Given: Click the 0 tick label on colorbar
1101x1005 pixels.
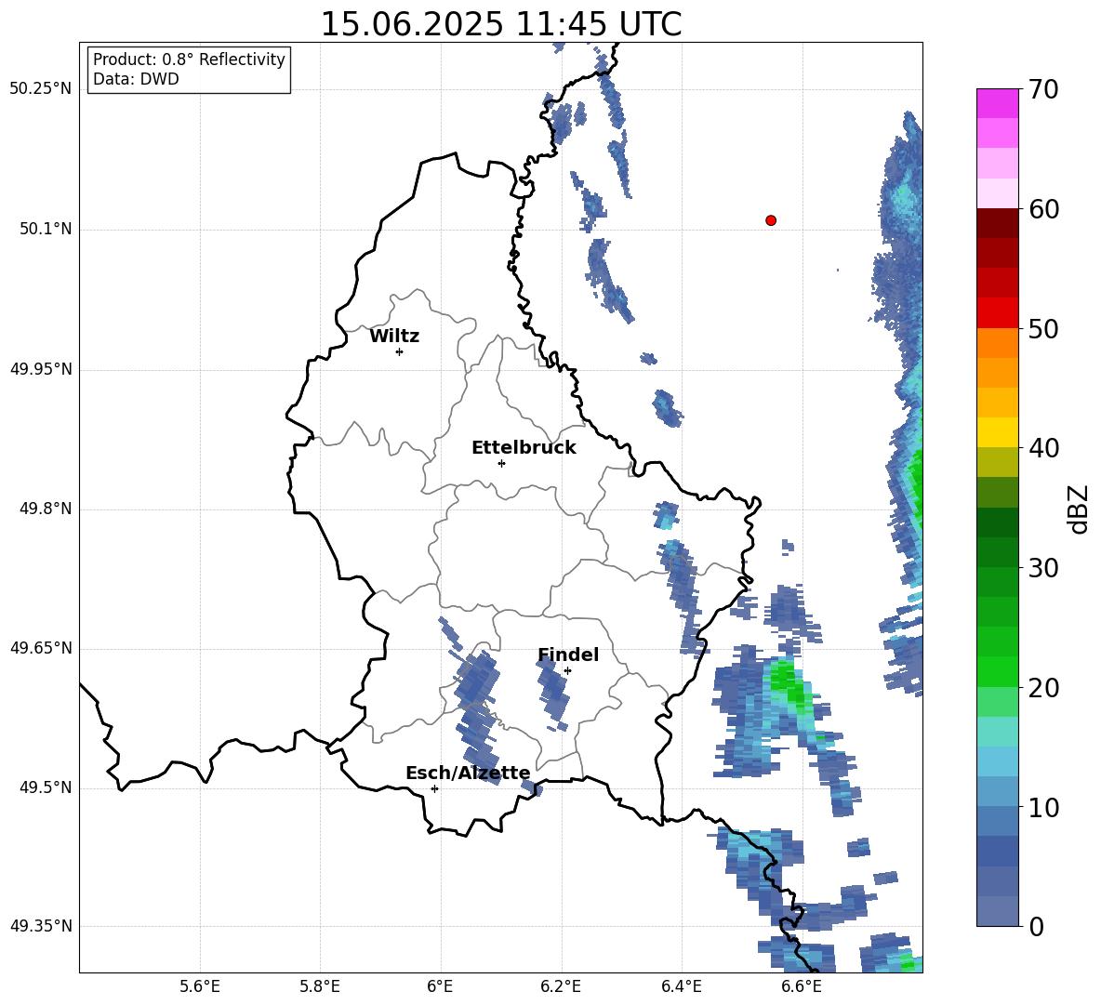Looking at the screenshot, I should pyautogui.click(x=1036, y=926).
